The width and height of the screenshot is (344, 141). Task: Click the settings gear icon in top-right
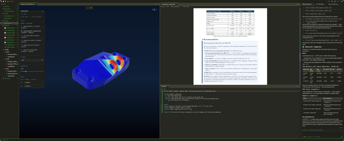[341, 1]
